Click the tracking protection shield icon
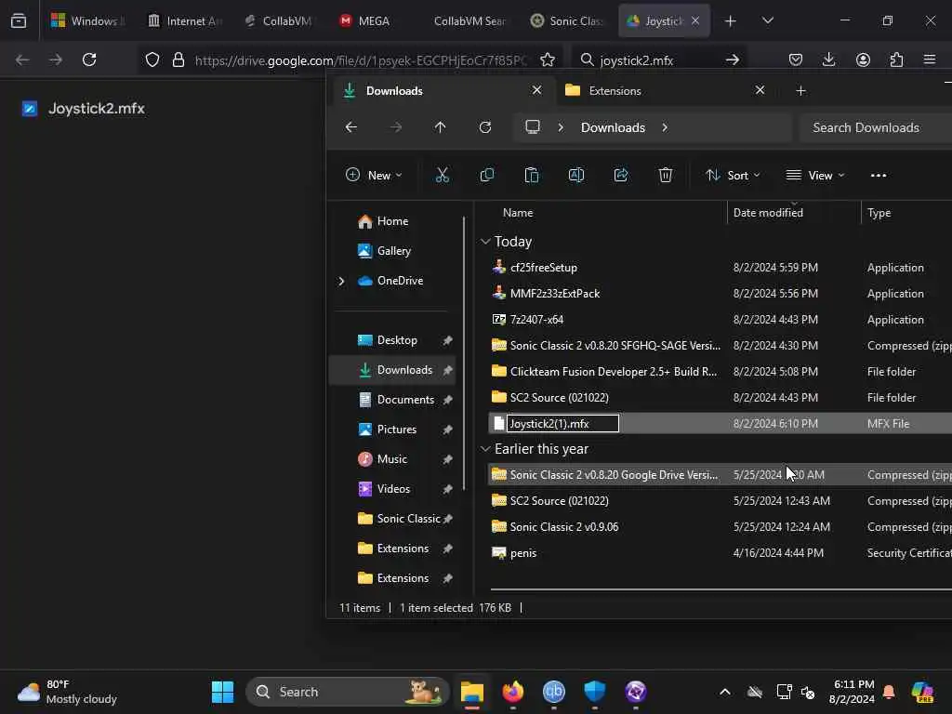 pyautogui.click(x=152, y=59)
